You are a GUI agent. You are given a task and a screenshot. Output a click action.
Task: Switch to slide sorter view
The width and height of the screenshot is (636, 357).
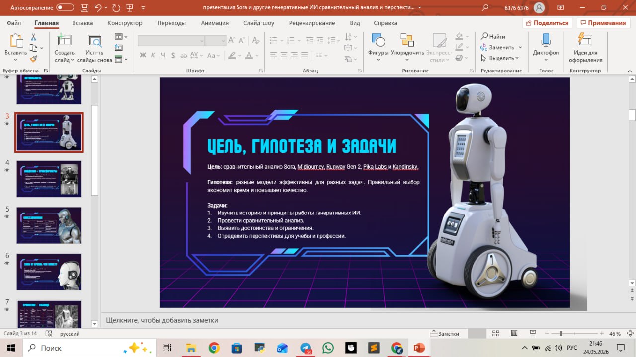click(495, 334)
